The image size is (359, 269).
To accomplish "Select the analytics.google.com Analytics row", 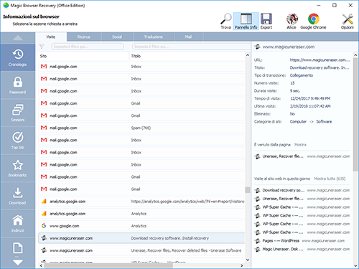I will point(141,214).
